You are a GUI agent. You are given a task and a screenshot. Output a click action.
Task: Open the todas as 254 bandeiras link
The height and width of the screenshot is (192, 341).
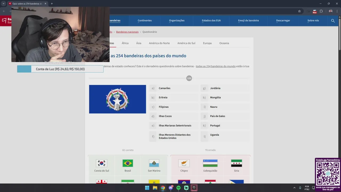coord(216,66)
